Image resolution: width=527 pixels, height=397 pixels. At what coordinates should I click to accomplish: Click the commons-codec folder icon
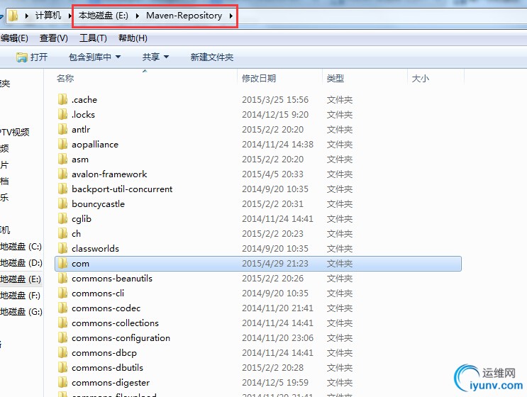tap(62, 308)
